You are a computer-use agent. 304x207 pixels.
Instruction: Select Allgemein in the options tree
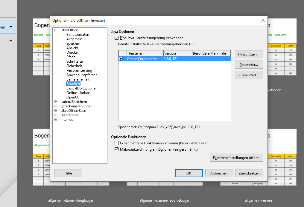coord(74,39)
